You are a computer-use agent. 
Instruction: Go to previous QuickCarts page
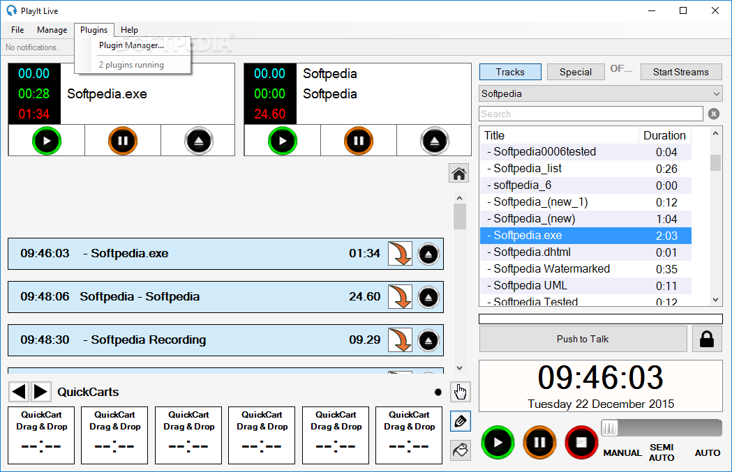tap(19, 391)
